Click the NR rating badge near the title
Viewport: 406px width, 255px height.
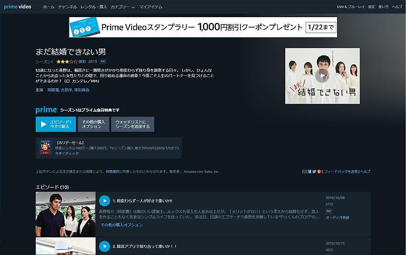(x=103, y=61)
